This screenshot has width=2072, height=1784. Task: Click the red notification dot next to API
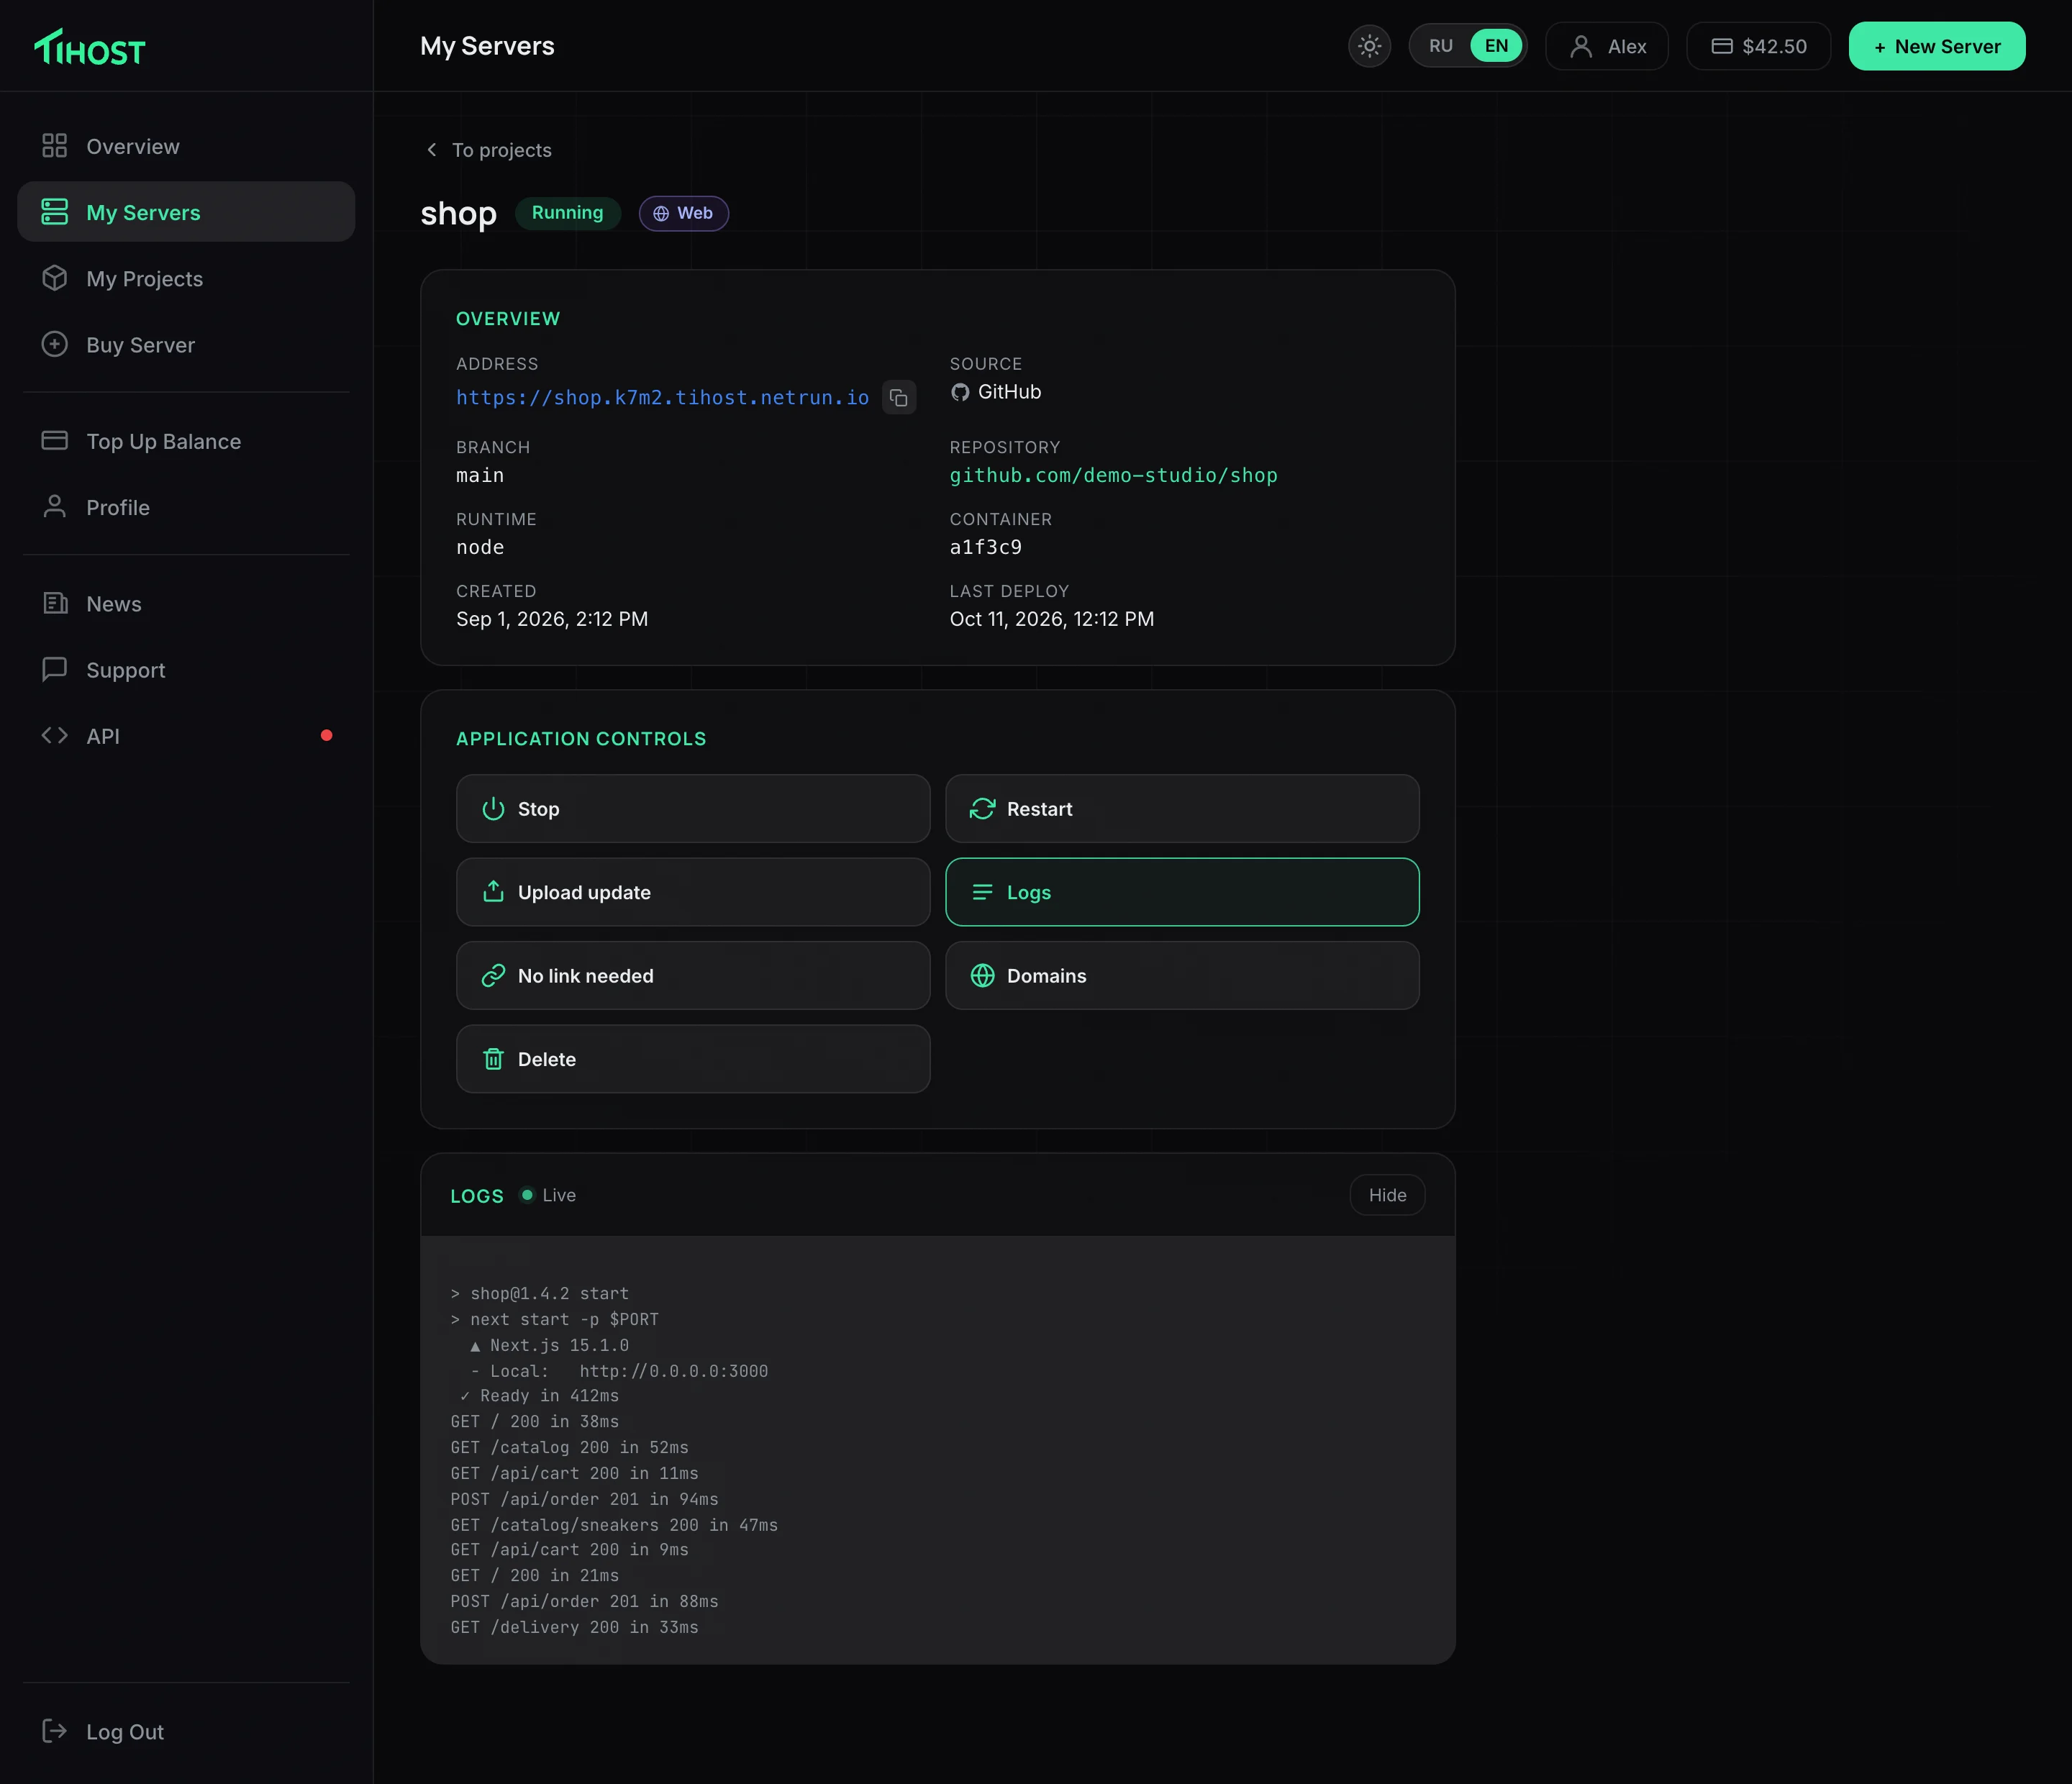click(x=326, y=735)
